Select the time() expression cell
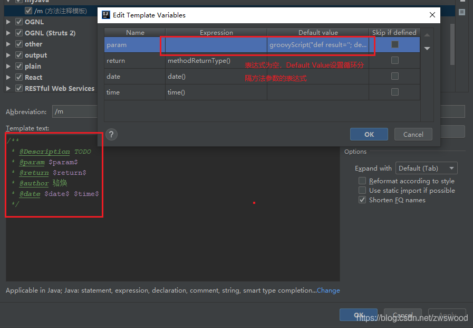Image resolution: width=473 pixels, height=328 pixels. [216, 92]
